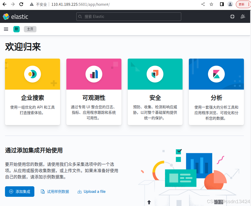
Task: Click 可观测性 card description text
Action: click(94, 112)
